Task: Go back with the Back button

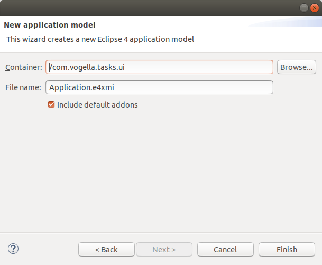Action: point(106,249)
